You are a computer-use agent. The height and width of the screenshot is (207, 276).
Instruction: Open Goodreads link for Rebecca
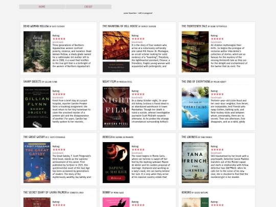pyautogui.click(x=137, y=153)
